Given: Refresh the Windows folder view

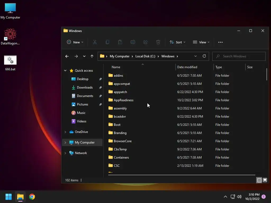Looking at the screenshot, I should (x=204, y=56).
